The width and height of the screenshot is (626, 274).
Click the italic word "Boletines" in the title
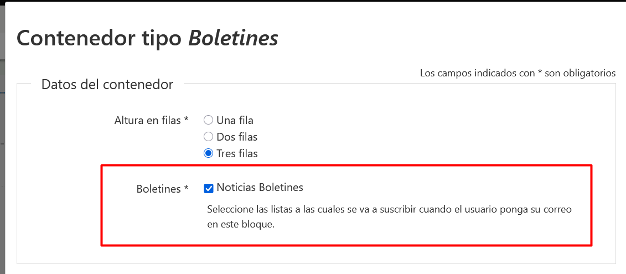tap(233, 38)
